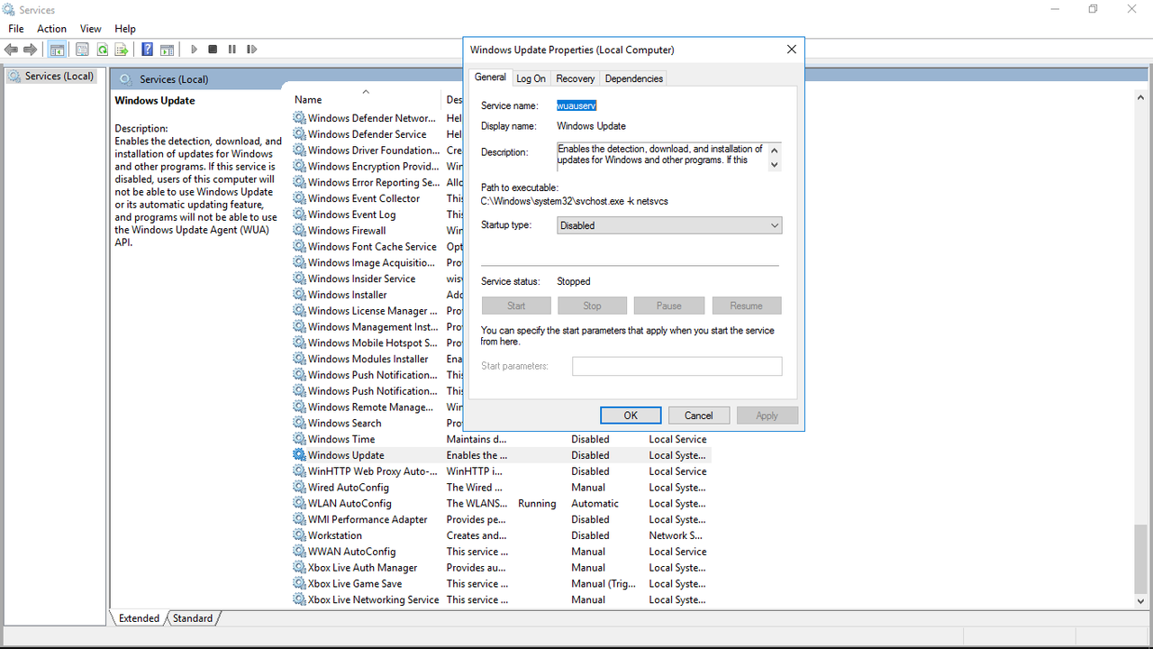Click the green Refresh toolbar icon

click(102, 50)
